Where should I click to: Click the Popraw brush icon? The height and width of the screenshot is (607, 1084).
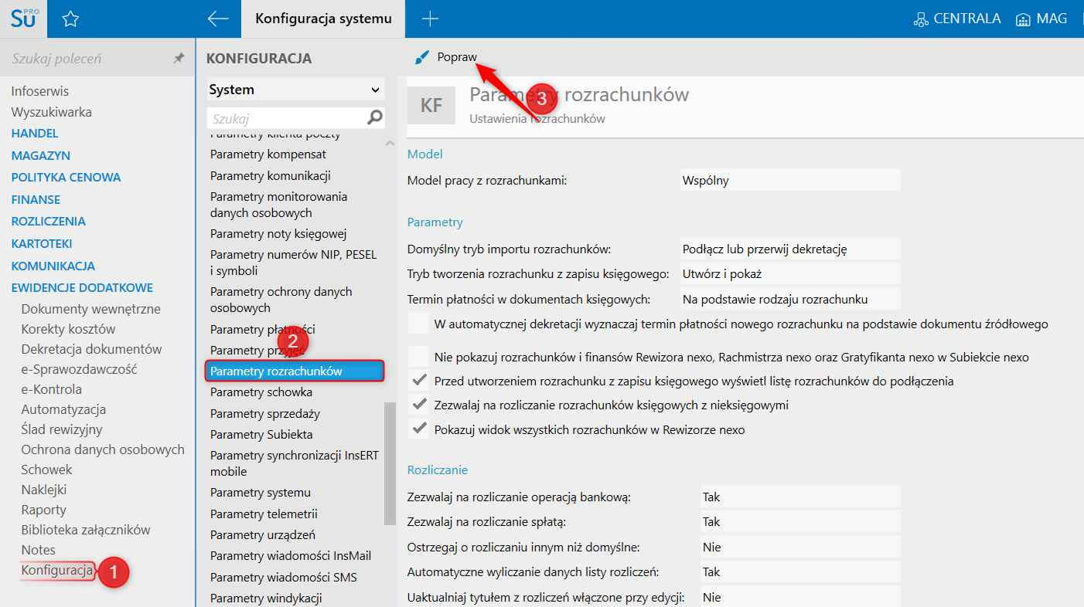tap(421, 58)
